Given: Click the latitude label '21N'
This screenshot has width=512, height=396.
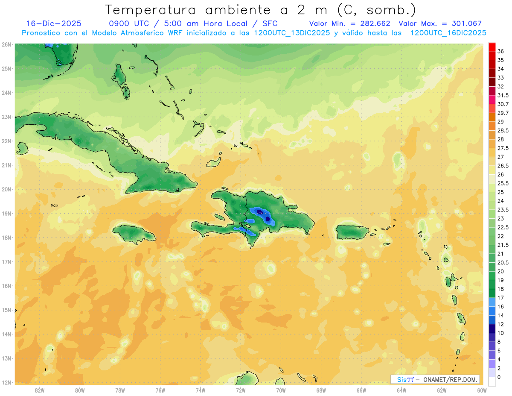Looking at the screenshot, I should click(6, 165).
